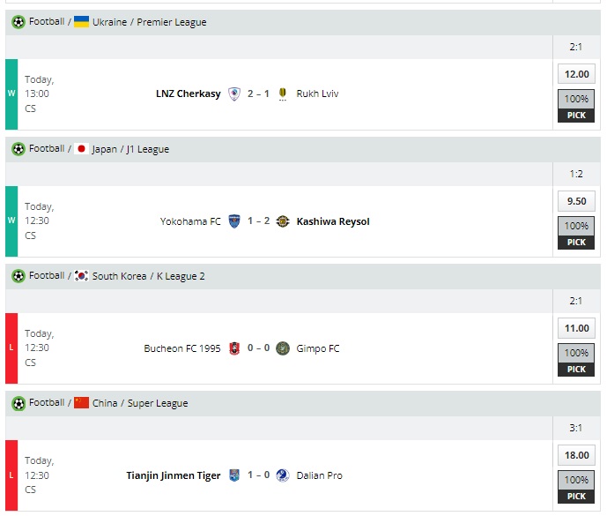
Task: Click the Dalian Pro team crest
Action: pos(282,475)
